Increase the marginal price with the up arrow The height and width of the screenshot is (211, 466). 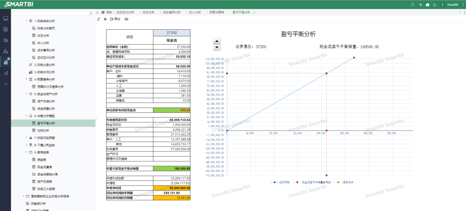pyautogui.click(x=217, y=41)
